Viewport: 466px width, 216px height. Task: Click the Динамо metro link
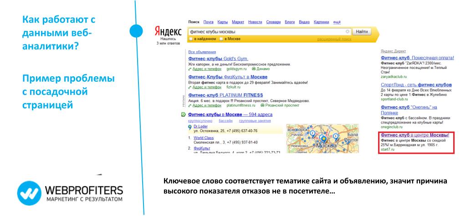click(x=263, y=69)
